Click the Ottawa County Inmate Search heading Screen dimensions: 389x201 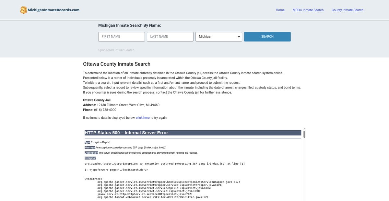click(117, 64)
